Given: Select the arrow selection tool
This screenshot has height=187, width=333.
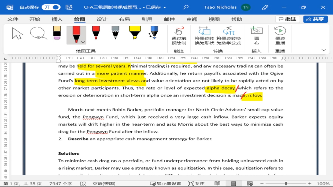Looking at the screenshot, I should pos(18,34).
